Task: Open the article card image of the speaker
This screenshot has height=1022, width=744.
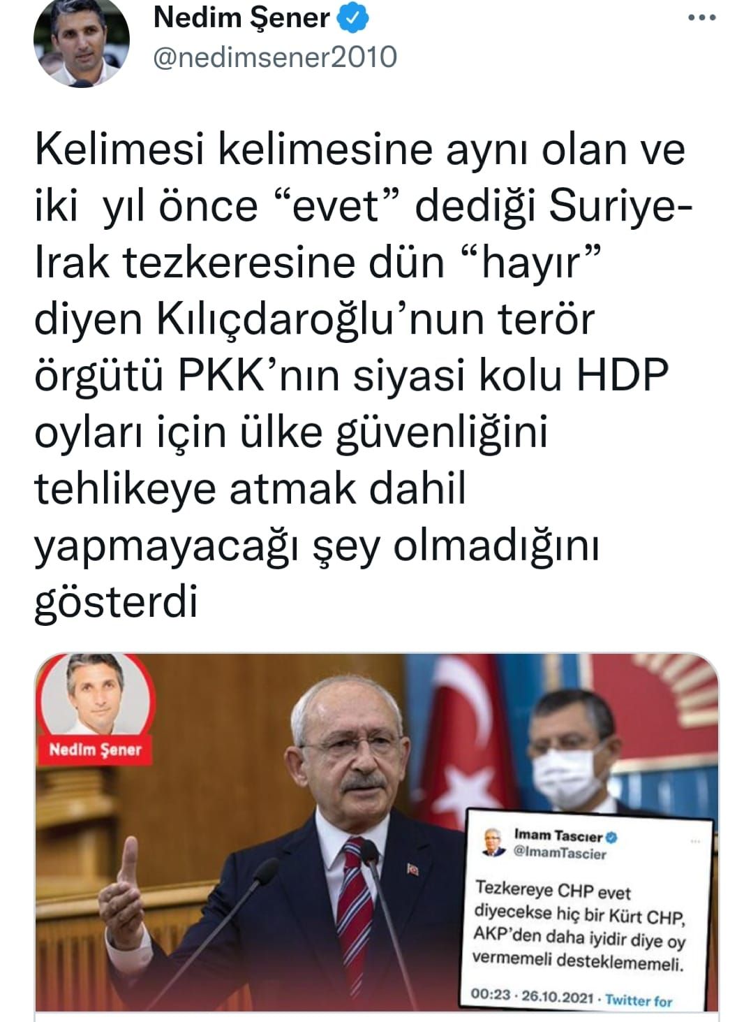Action: (377, 832)
